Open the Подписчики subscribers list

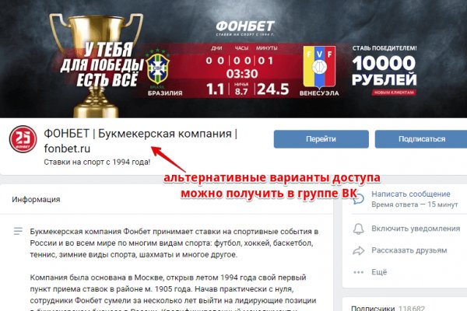(x=373, y=308)
